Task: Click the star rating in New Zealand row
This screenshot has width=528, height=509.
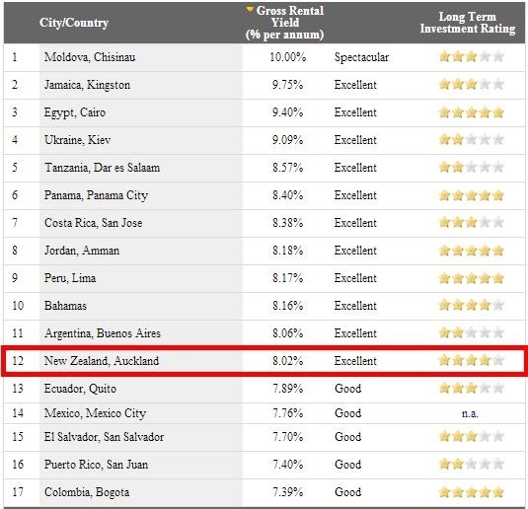Action: (x=471, y=361)
